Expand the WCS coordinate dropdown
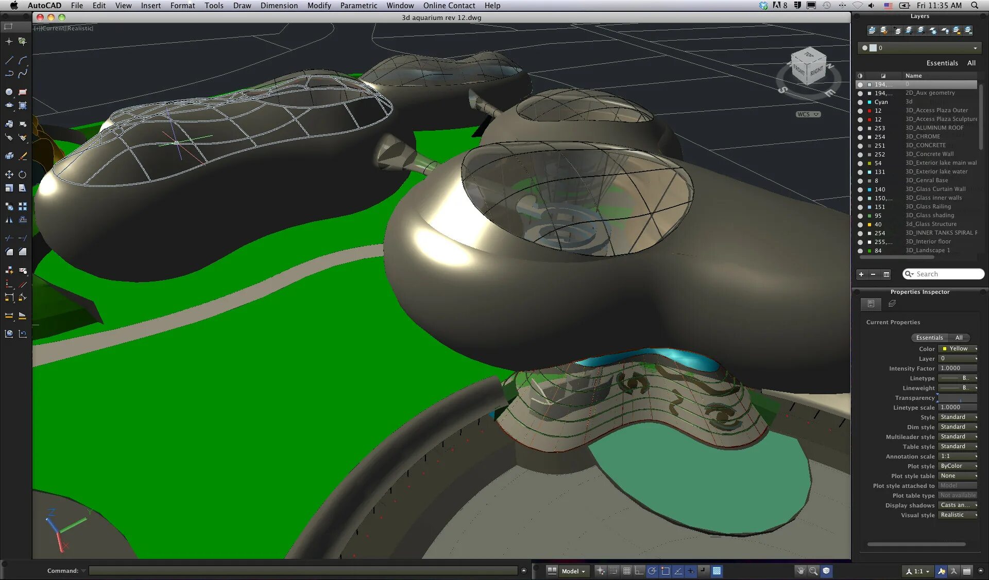 coord(808,114)
